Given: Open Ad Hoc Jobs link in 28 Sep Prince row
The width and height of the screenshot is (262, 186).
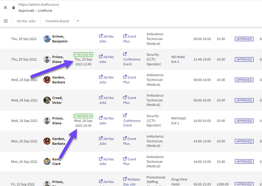Looking at the screenshot, I should (107, 121).
